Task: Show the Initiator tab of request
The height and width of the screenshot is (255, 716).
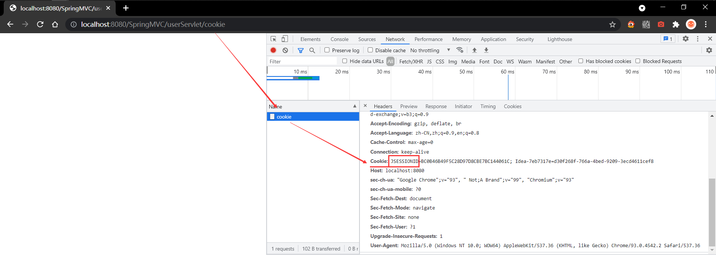Action: [x=463, y=106]
